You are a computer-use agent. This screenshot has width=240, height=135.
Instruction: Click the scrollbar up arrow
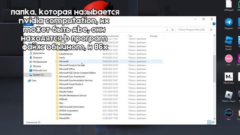tap(214, 36)
